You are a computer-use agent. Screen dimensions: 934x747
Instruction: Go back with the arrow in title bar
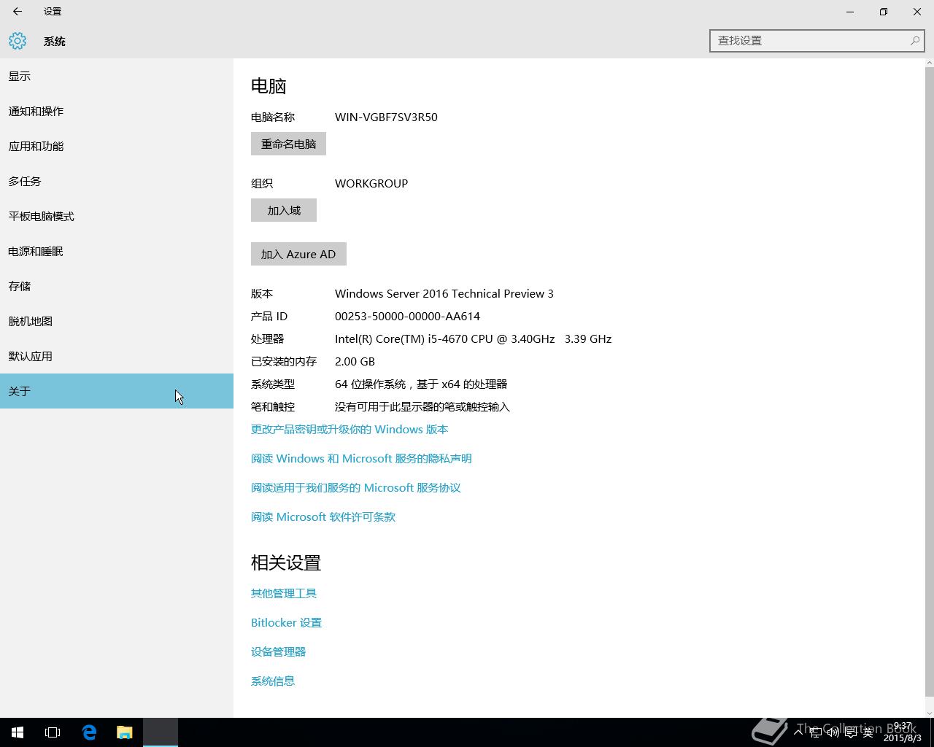click(x=18, y=12)
